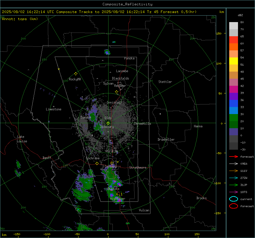Click the Composite_Reflectivity title
255x238 pixels.
[127, 4]
